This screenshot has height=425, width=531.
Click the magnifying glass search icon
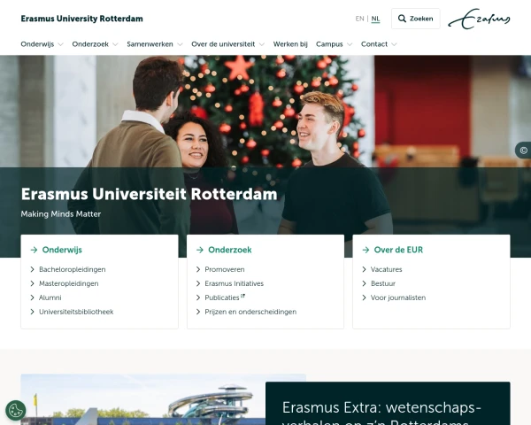coord(402,19)
